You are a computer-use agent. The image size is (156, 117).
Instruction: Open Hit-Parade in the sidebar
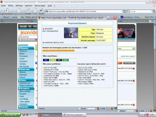[x=24, y=66]
